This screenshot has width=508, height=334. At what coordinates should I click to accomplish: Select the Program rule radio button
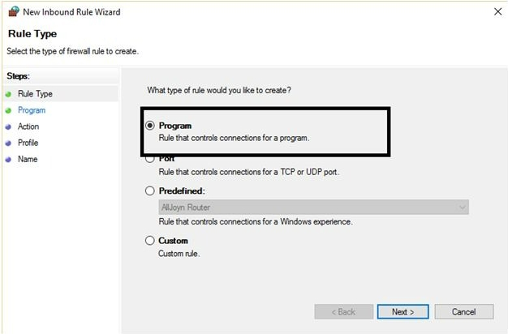click(x=149, y=126)
